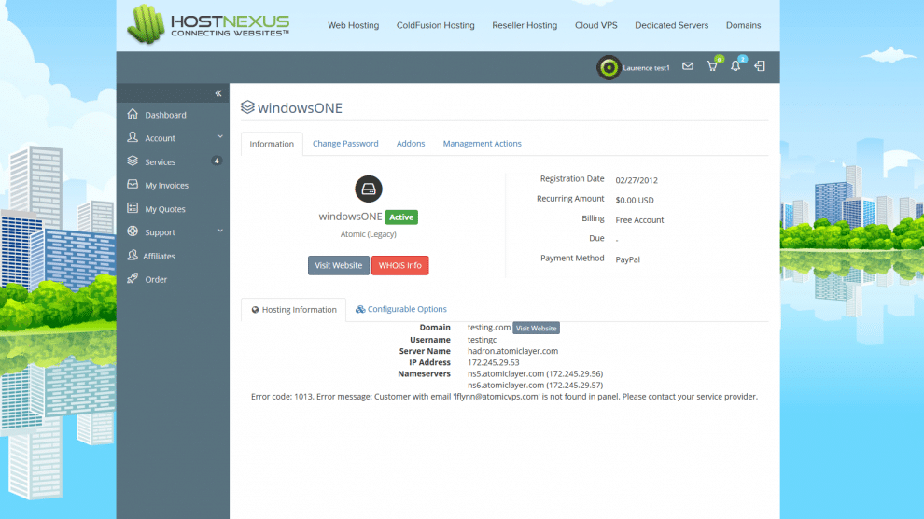Collapse the sidebar with double-chevron icon
This screenshot has height=519, width=924.
[218, 93]
